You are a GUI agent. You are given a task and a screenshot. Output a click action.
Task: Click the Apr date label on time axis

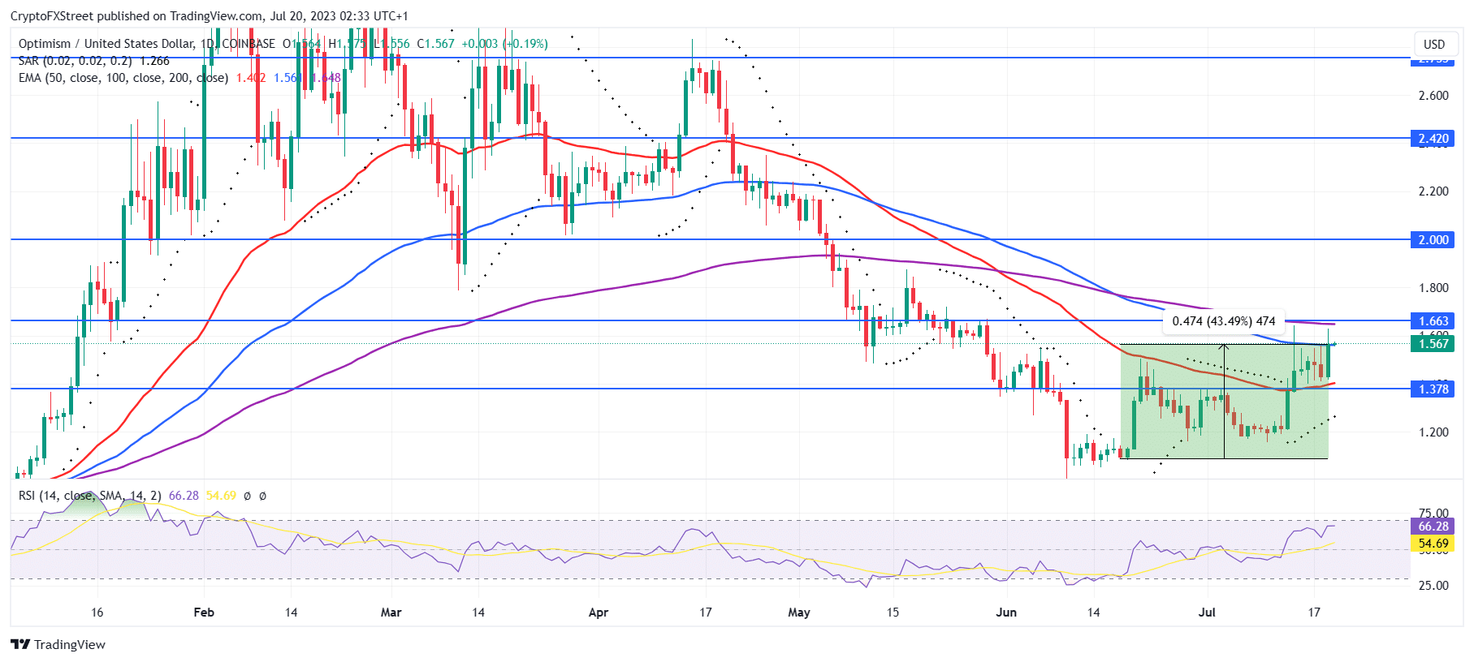coord(599,613)
